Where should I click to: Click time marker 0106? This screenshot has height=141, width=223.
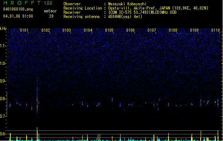click(x=130, y=30)
